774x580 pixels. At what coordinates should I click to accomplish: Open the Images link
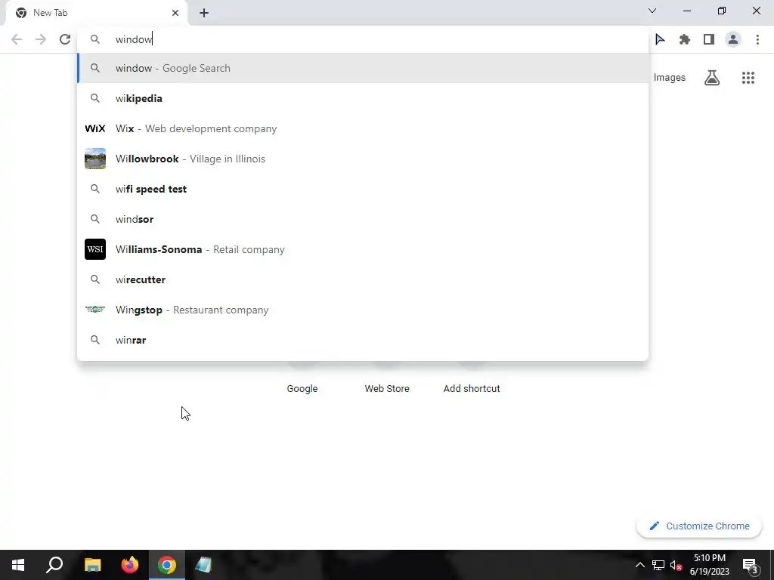click(670, 78)
